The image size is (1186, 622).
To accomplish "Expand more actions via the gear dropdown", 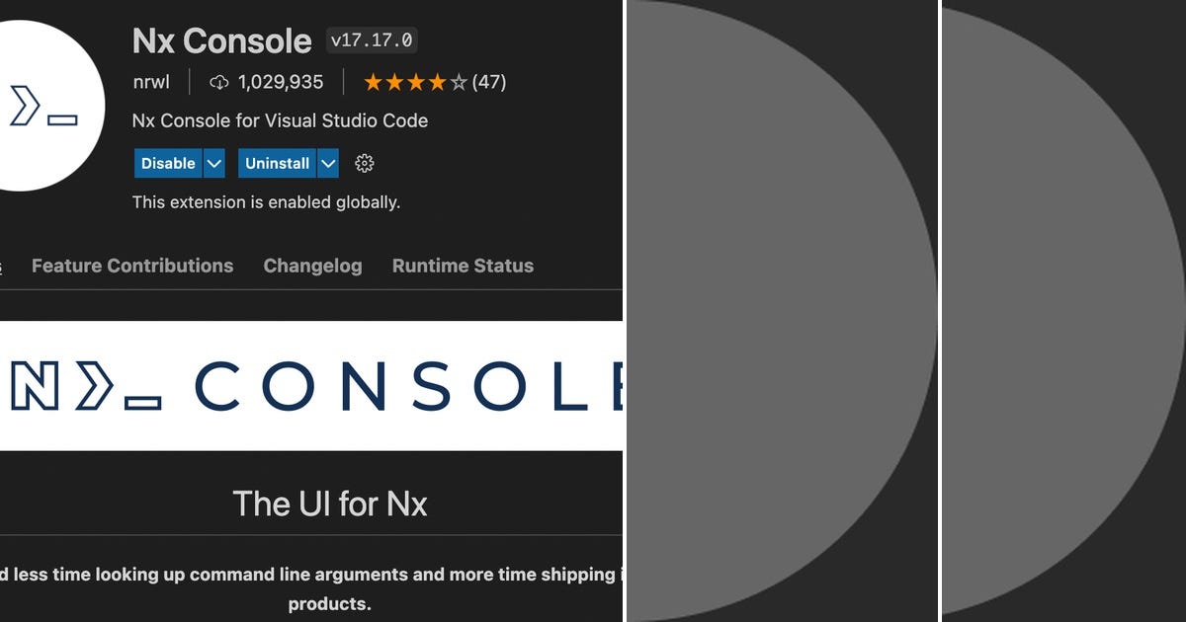I will pos(364,163).
